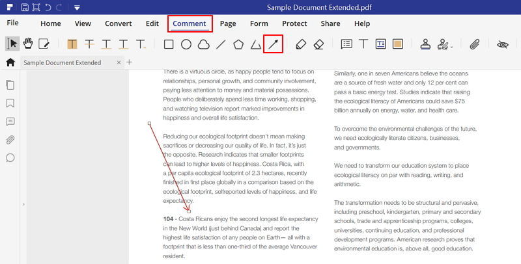Open the Convert tab
Viewport: 521px width, 264px height.
[x=119, y=23]
